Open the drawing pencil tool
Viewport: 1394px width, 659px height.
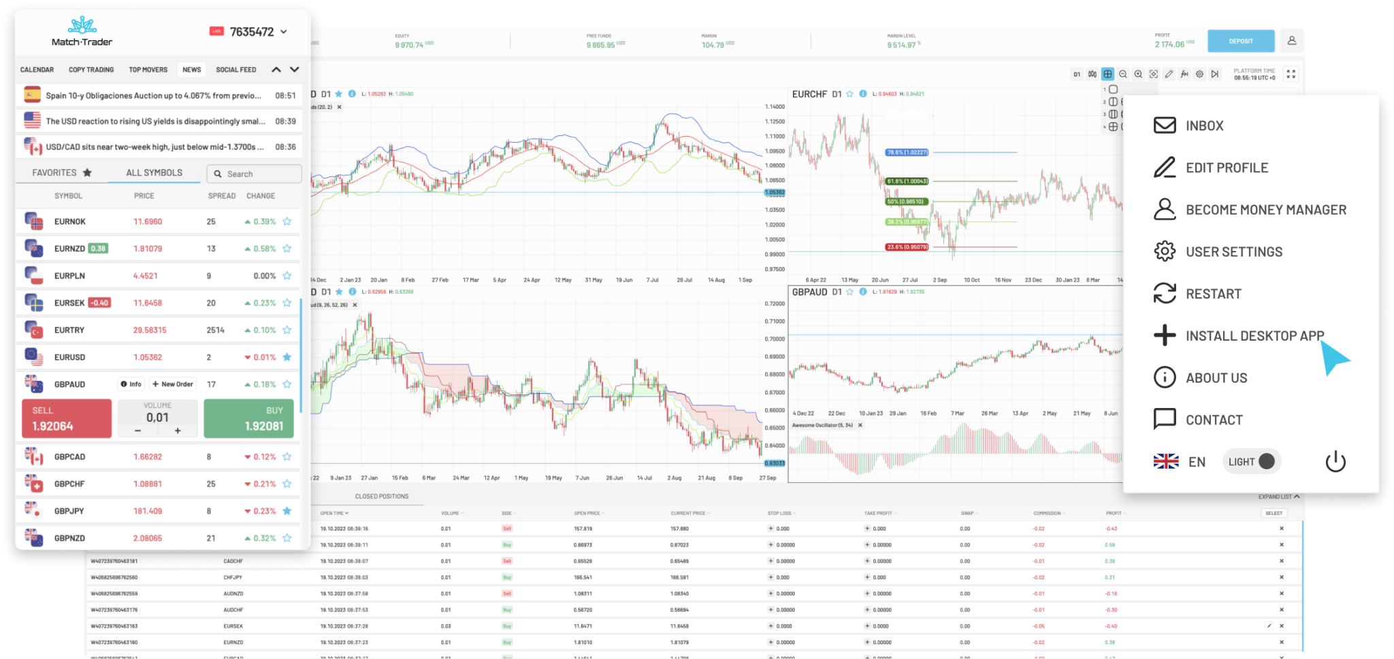(x=1168, y=73)
